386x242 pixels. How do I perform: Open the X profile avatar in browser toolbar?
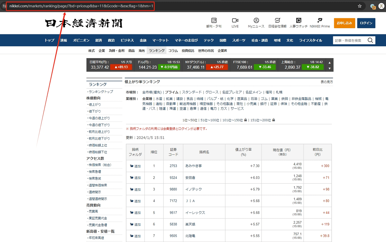(x=381, y=6)
